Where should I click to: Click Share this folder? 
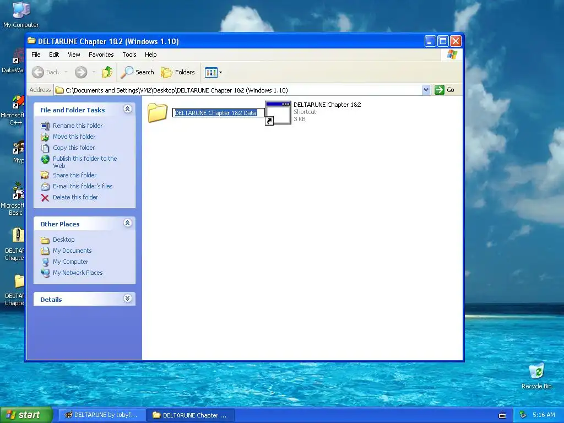click(75, 175)
